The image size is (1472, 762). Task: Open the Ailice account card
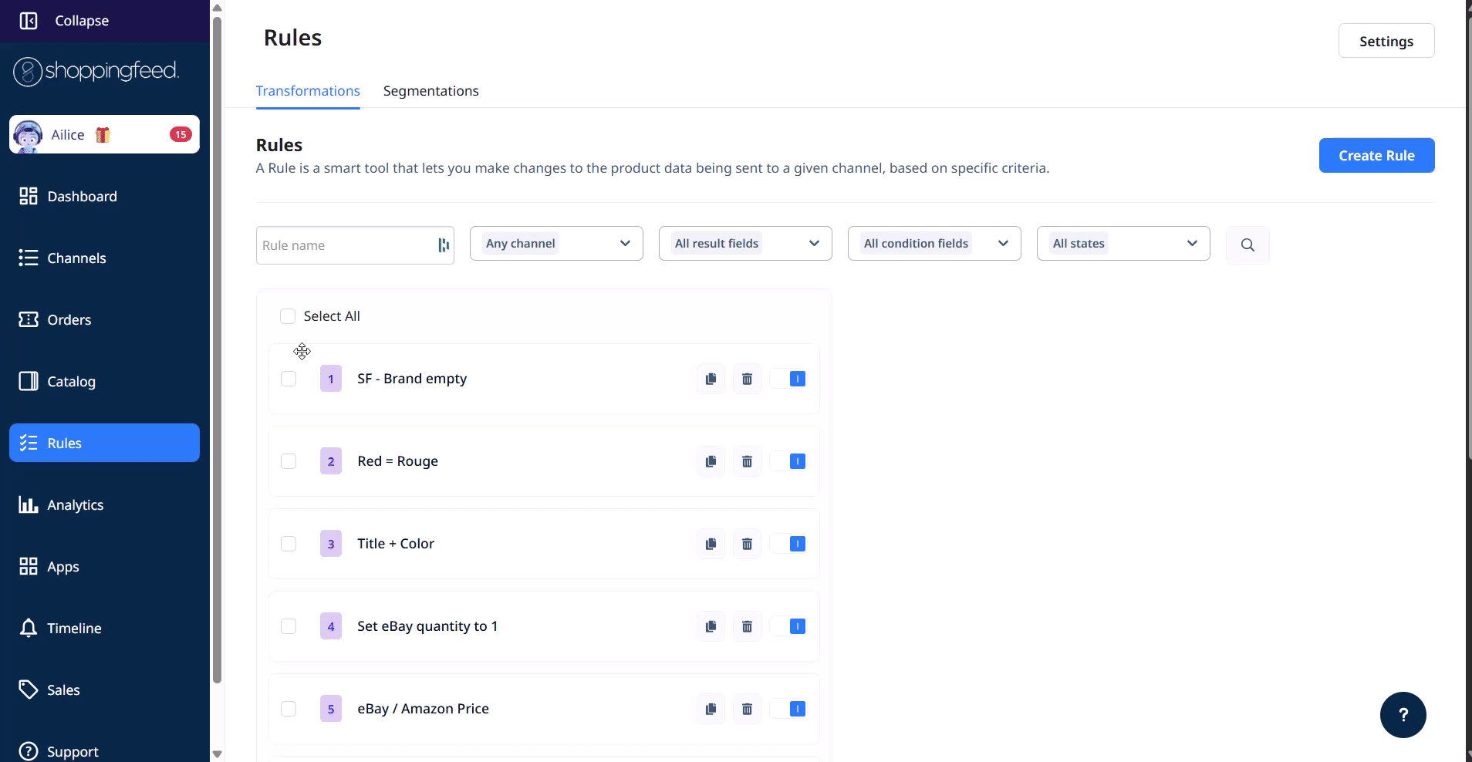104,134
